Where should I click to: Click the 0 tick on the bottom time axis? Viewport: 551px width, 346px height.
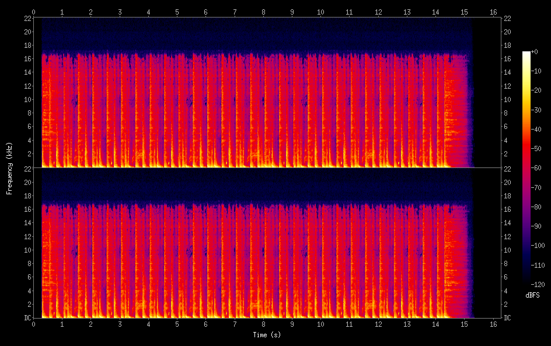pos(34,324)
